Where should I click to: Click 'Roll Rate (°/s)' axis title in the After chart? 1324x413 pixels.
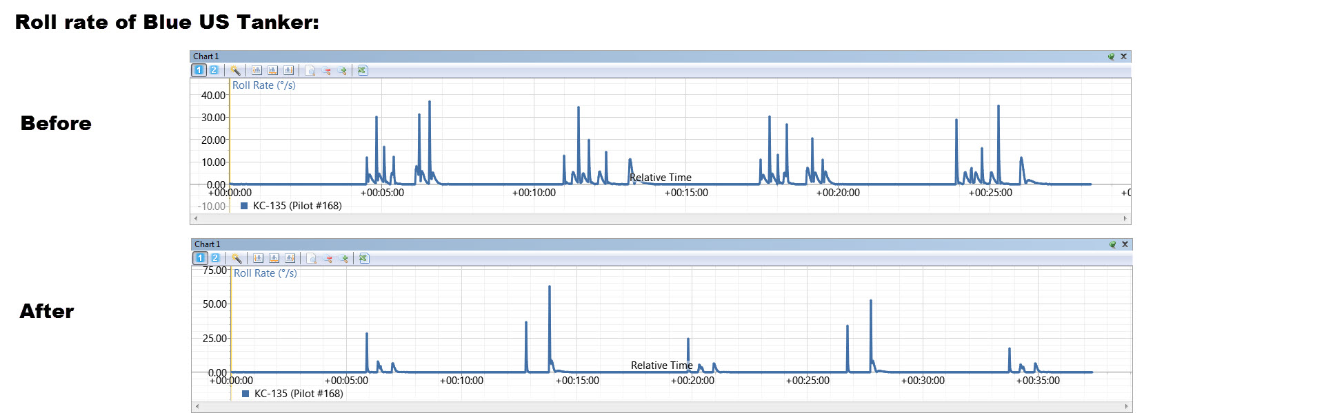click(x=265, y=273)
